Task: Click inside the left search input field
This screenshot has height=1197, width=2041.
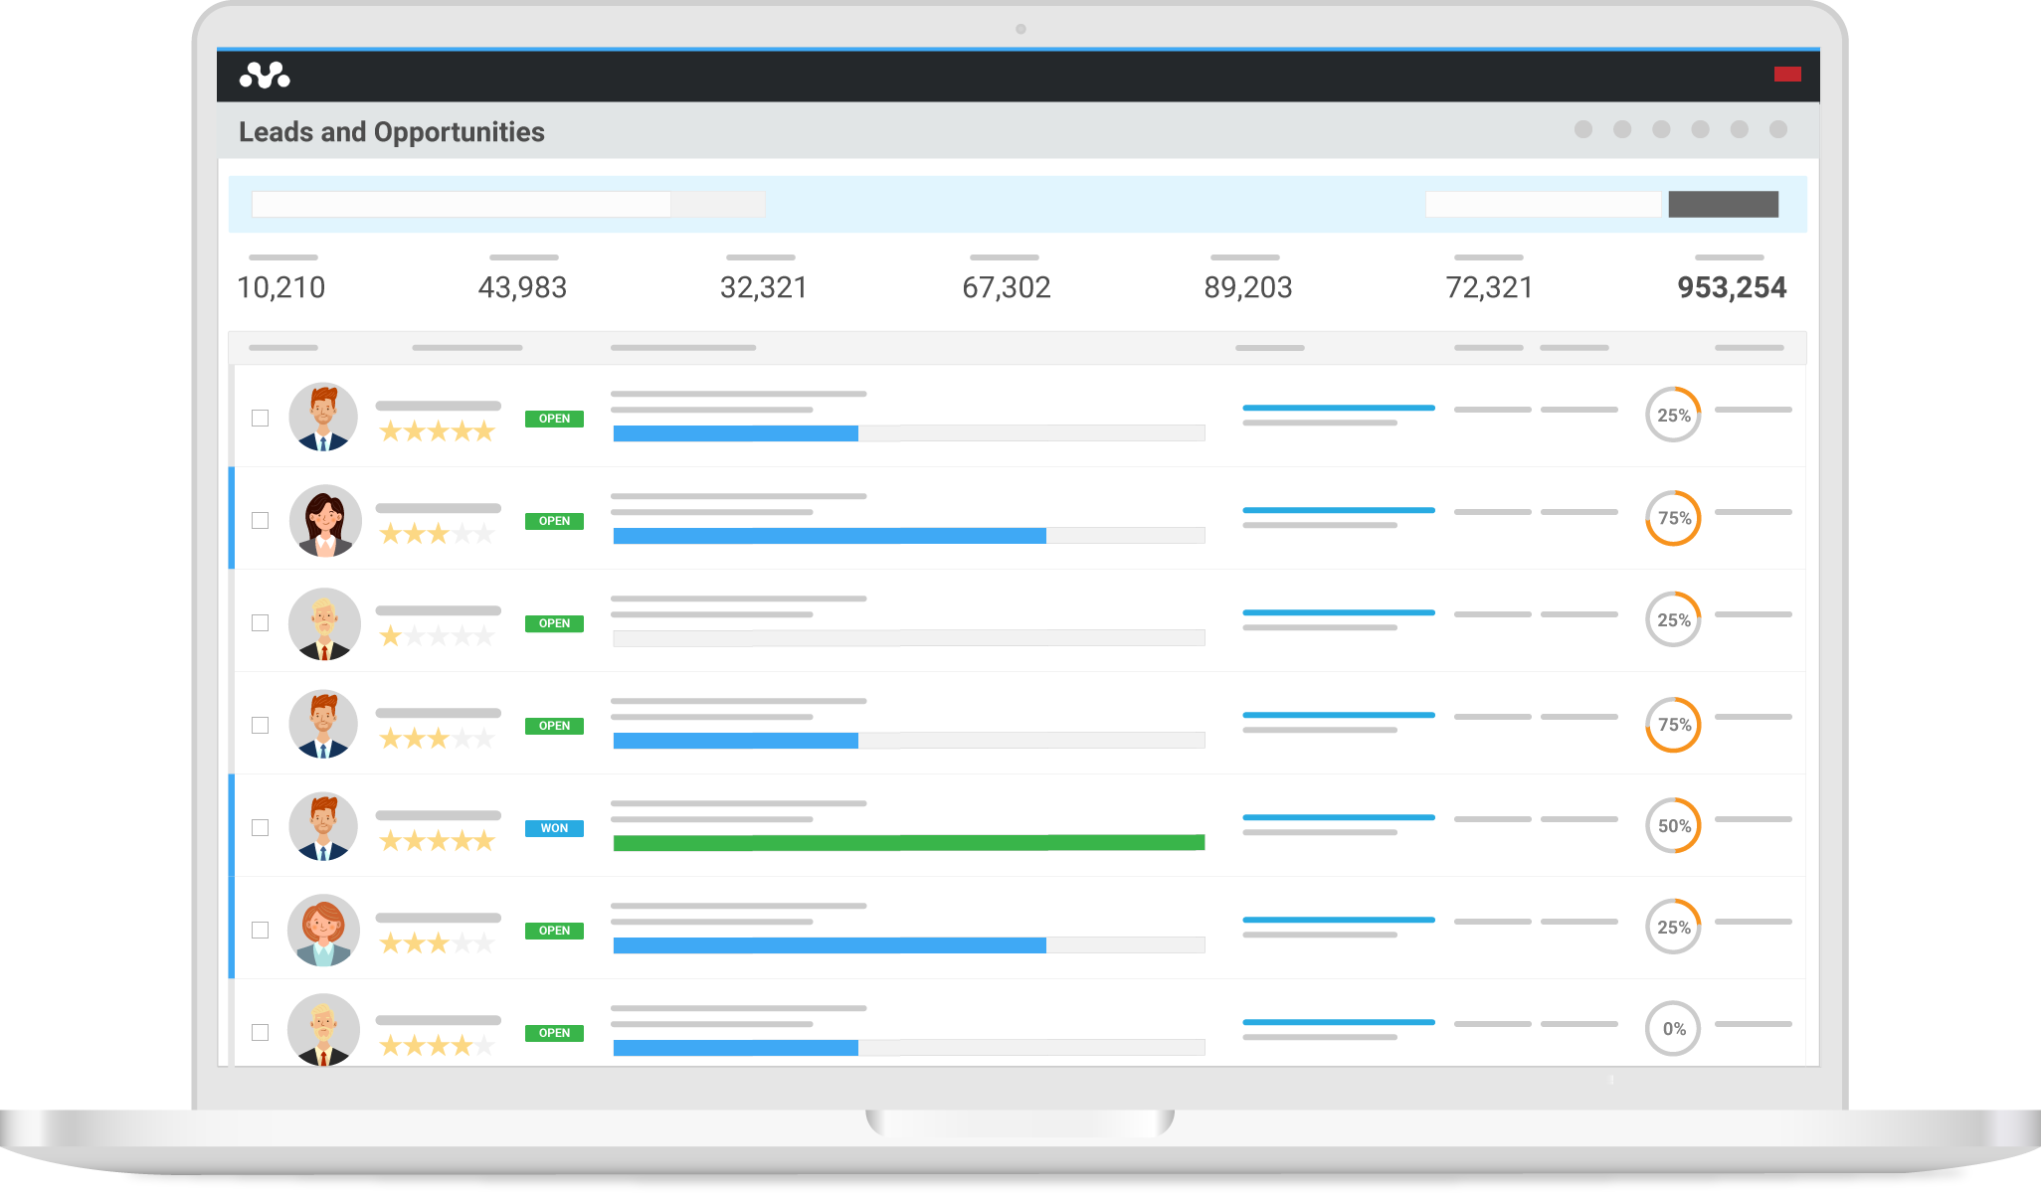Action: [x=462, y=204]
